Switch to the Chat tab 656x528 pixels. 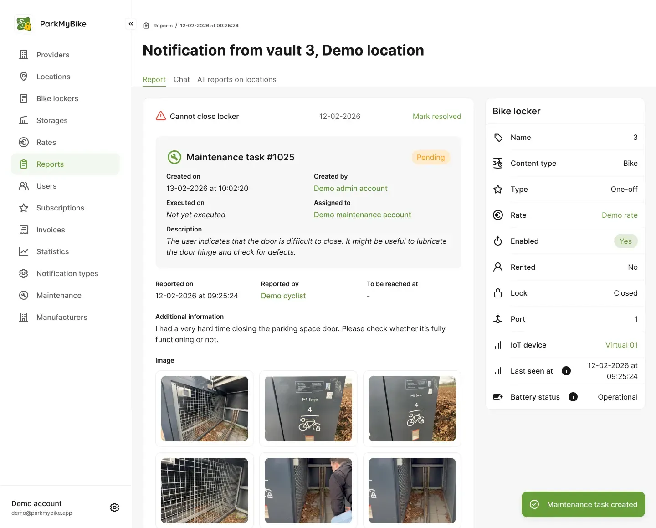[x=181, y=79]
